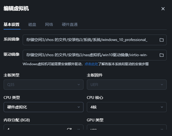
Task: Open the 磁盘 tab
Action: coord(32,24)
